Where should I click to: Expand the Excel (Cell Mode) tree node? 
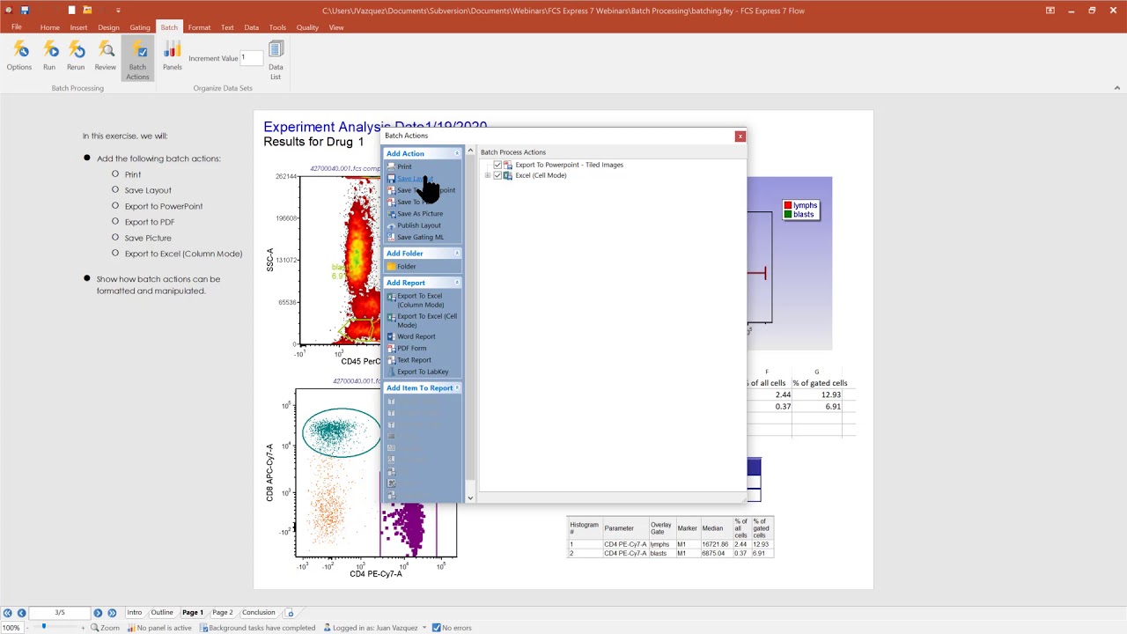488,175
